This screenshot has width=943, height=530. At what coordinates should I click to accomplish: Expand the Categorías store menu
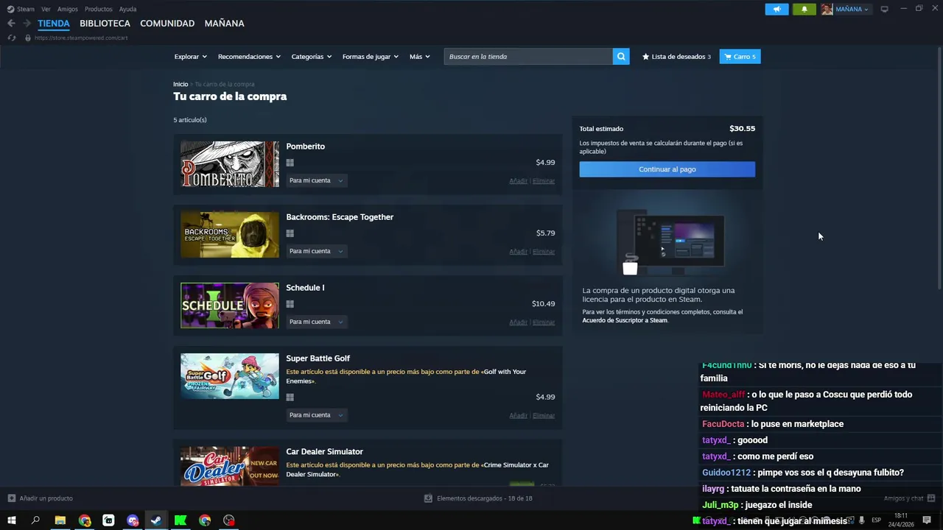311,57
